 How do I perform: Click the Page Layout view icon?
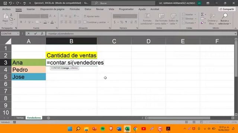coord(194,122)
